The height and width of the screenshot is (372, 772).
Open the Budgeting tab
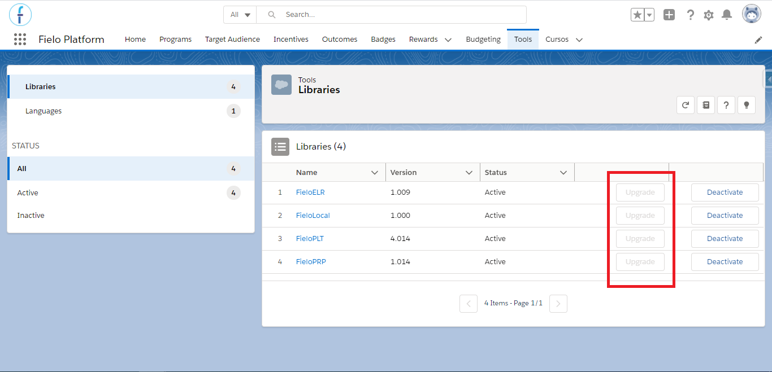click(x=483, y=40)
